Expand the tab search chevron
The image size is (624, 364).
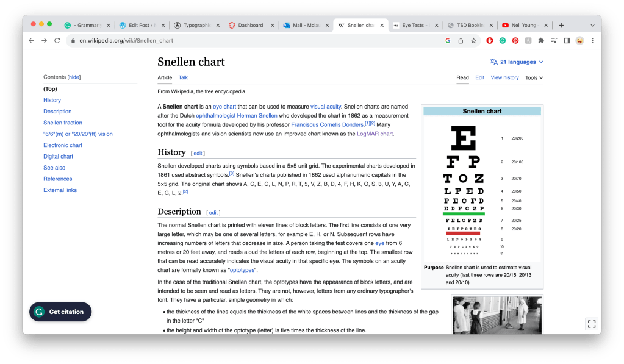pos(592,25)
